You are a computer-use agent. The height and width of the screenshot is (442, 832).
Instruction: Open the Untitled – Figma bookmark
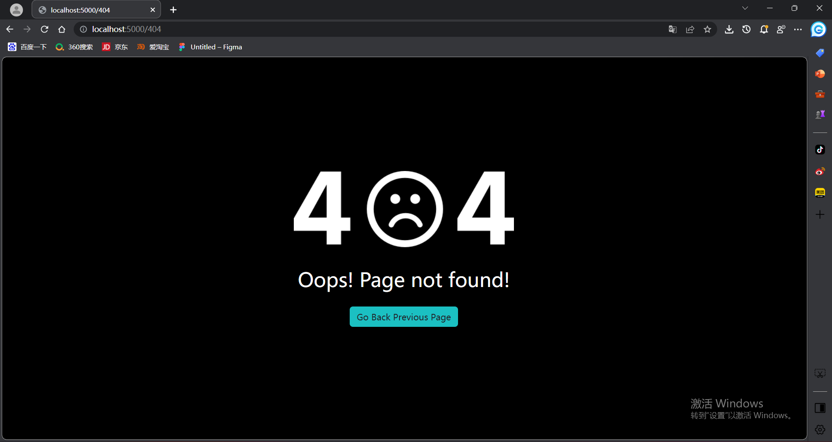click(210, 47)
